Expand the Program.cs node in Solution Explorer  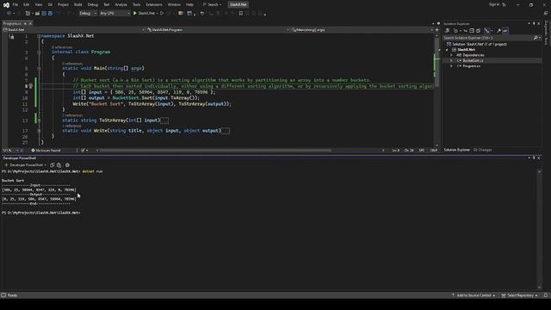pos(451,66)
